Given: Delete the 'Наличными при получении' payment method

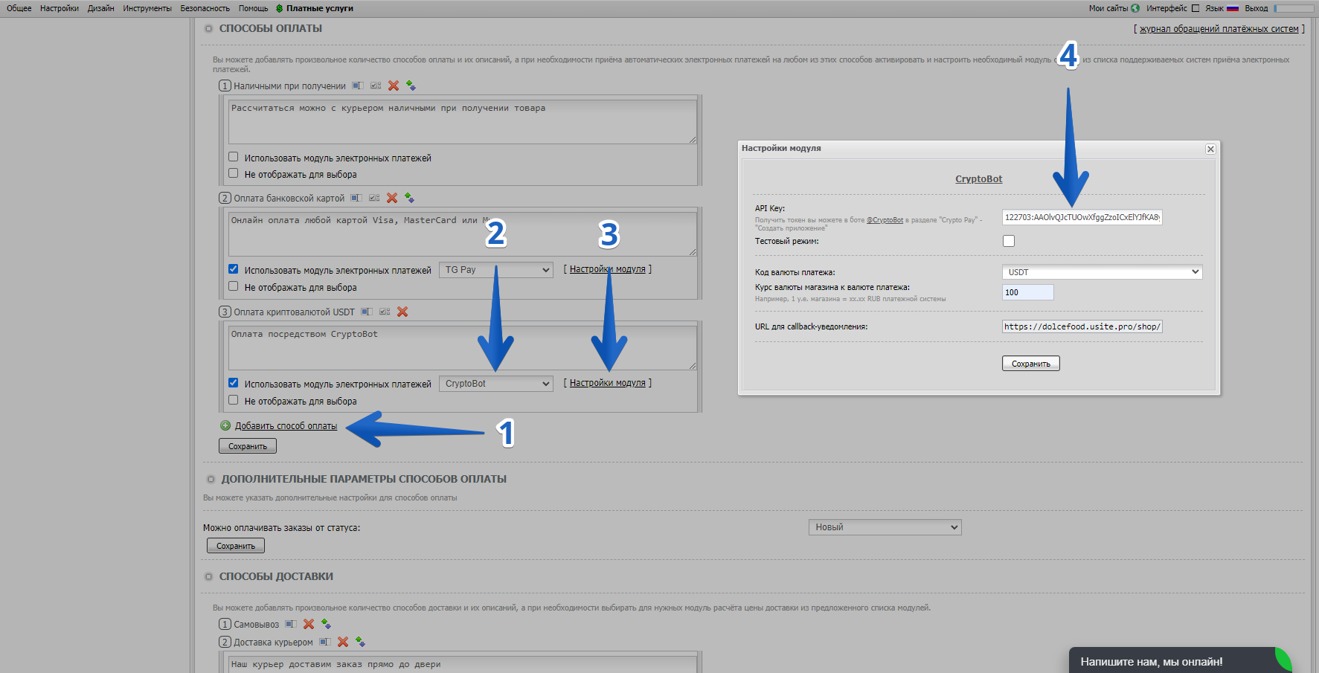Looking at the screenshot, I should point(394,86).
